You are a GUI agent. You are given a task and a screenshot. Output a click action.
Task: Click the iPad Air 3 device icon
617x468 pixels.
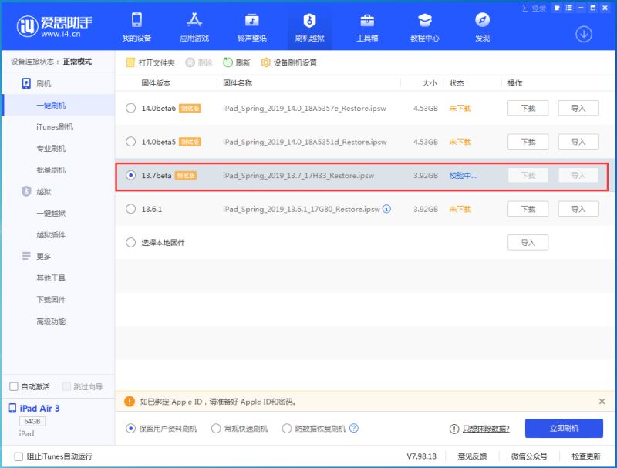click(x=12, y=408)
